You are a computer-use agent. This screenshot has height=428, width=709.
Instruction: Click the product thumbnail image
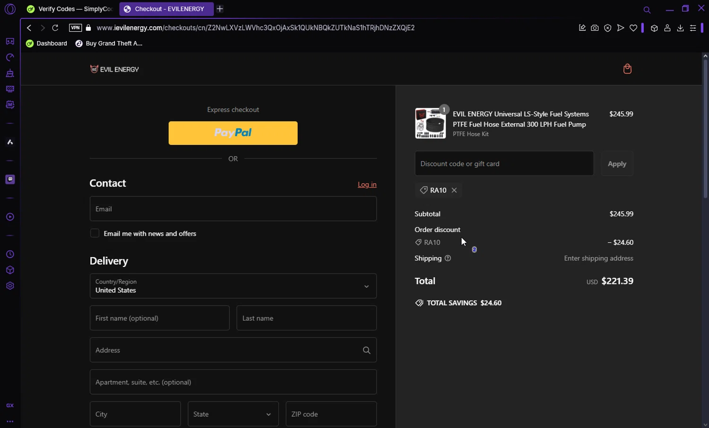[430, 123]
